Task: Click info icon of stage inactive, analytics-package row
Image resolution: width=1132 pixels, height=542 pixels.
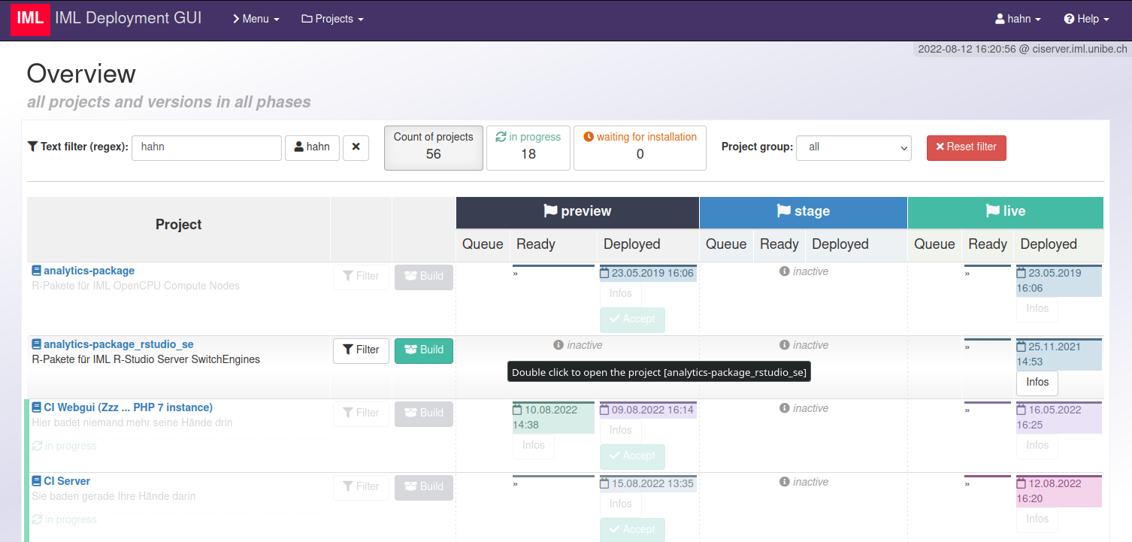Action: [785, 271]
